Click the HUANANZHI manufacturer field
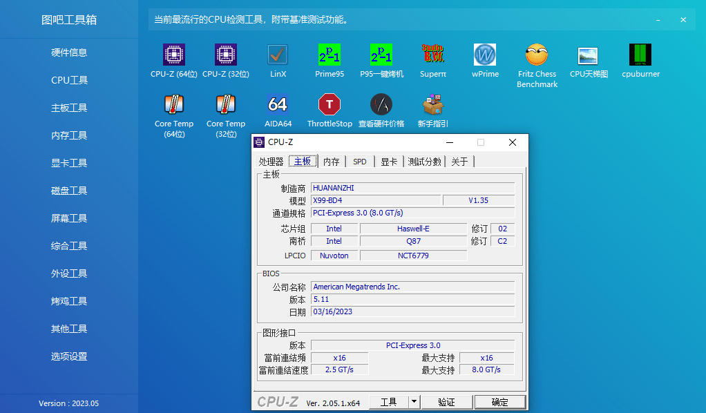This screenshot has height=413, width=706. click(413, 188)
